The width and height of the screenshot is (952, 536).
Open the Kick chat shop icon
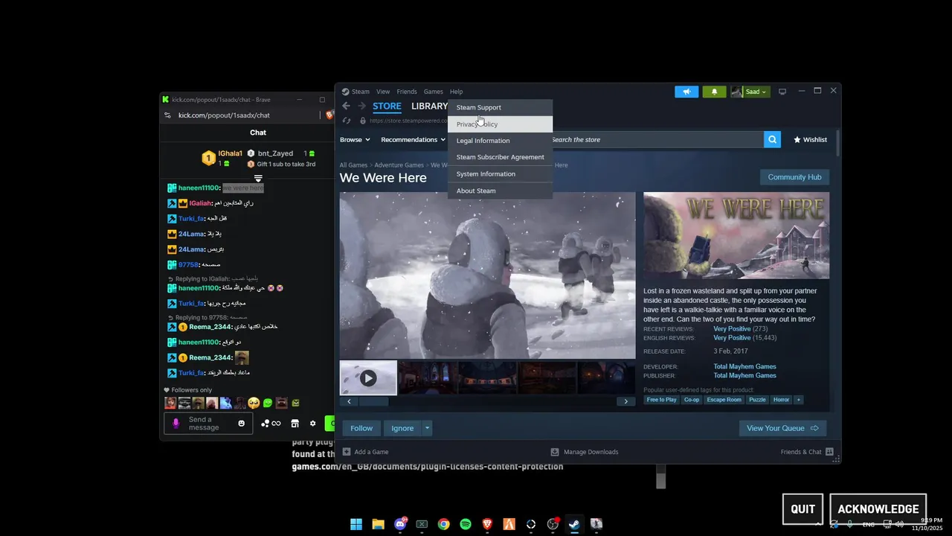click(x=295, y=424)
